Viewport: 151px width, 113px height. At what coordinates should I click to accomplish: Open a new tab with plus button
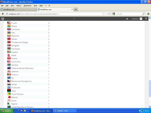point(76,9)
